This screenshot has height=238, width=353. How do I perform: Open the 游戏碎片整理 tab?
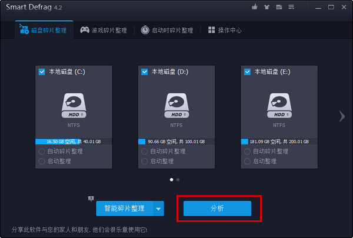(x=104, y=30)
